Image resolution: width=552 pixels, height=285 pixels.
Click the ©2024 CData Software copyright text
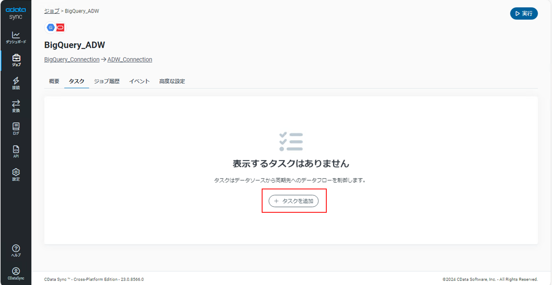click(490, 279)
